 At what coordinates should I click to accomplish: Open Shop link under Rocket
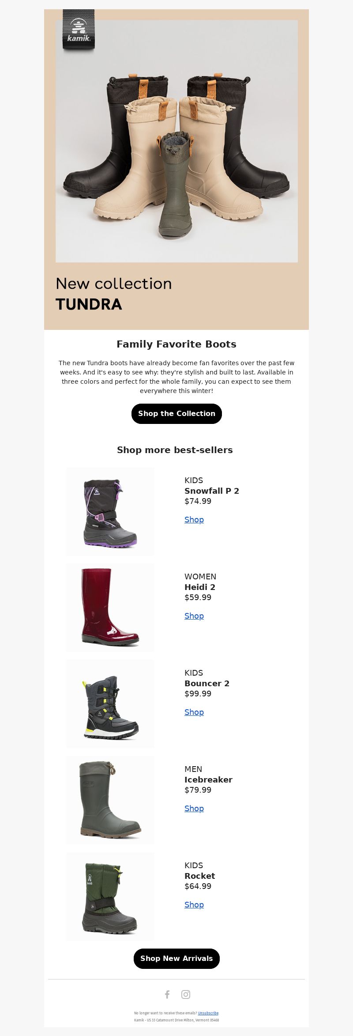pyautogui.click(x=194, y=905)
